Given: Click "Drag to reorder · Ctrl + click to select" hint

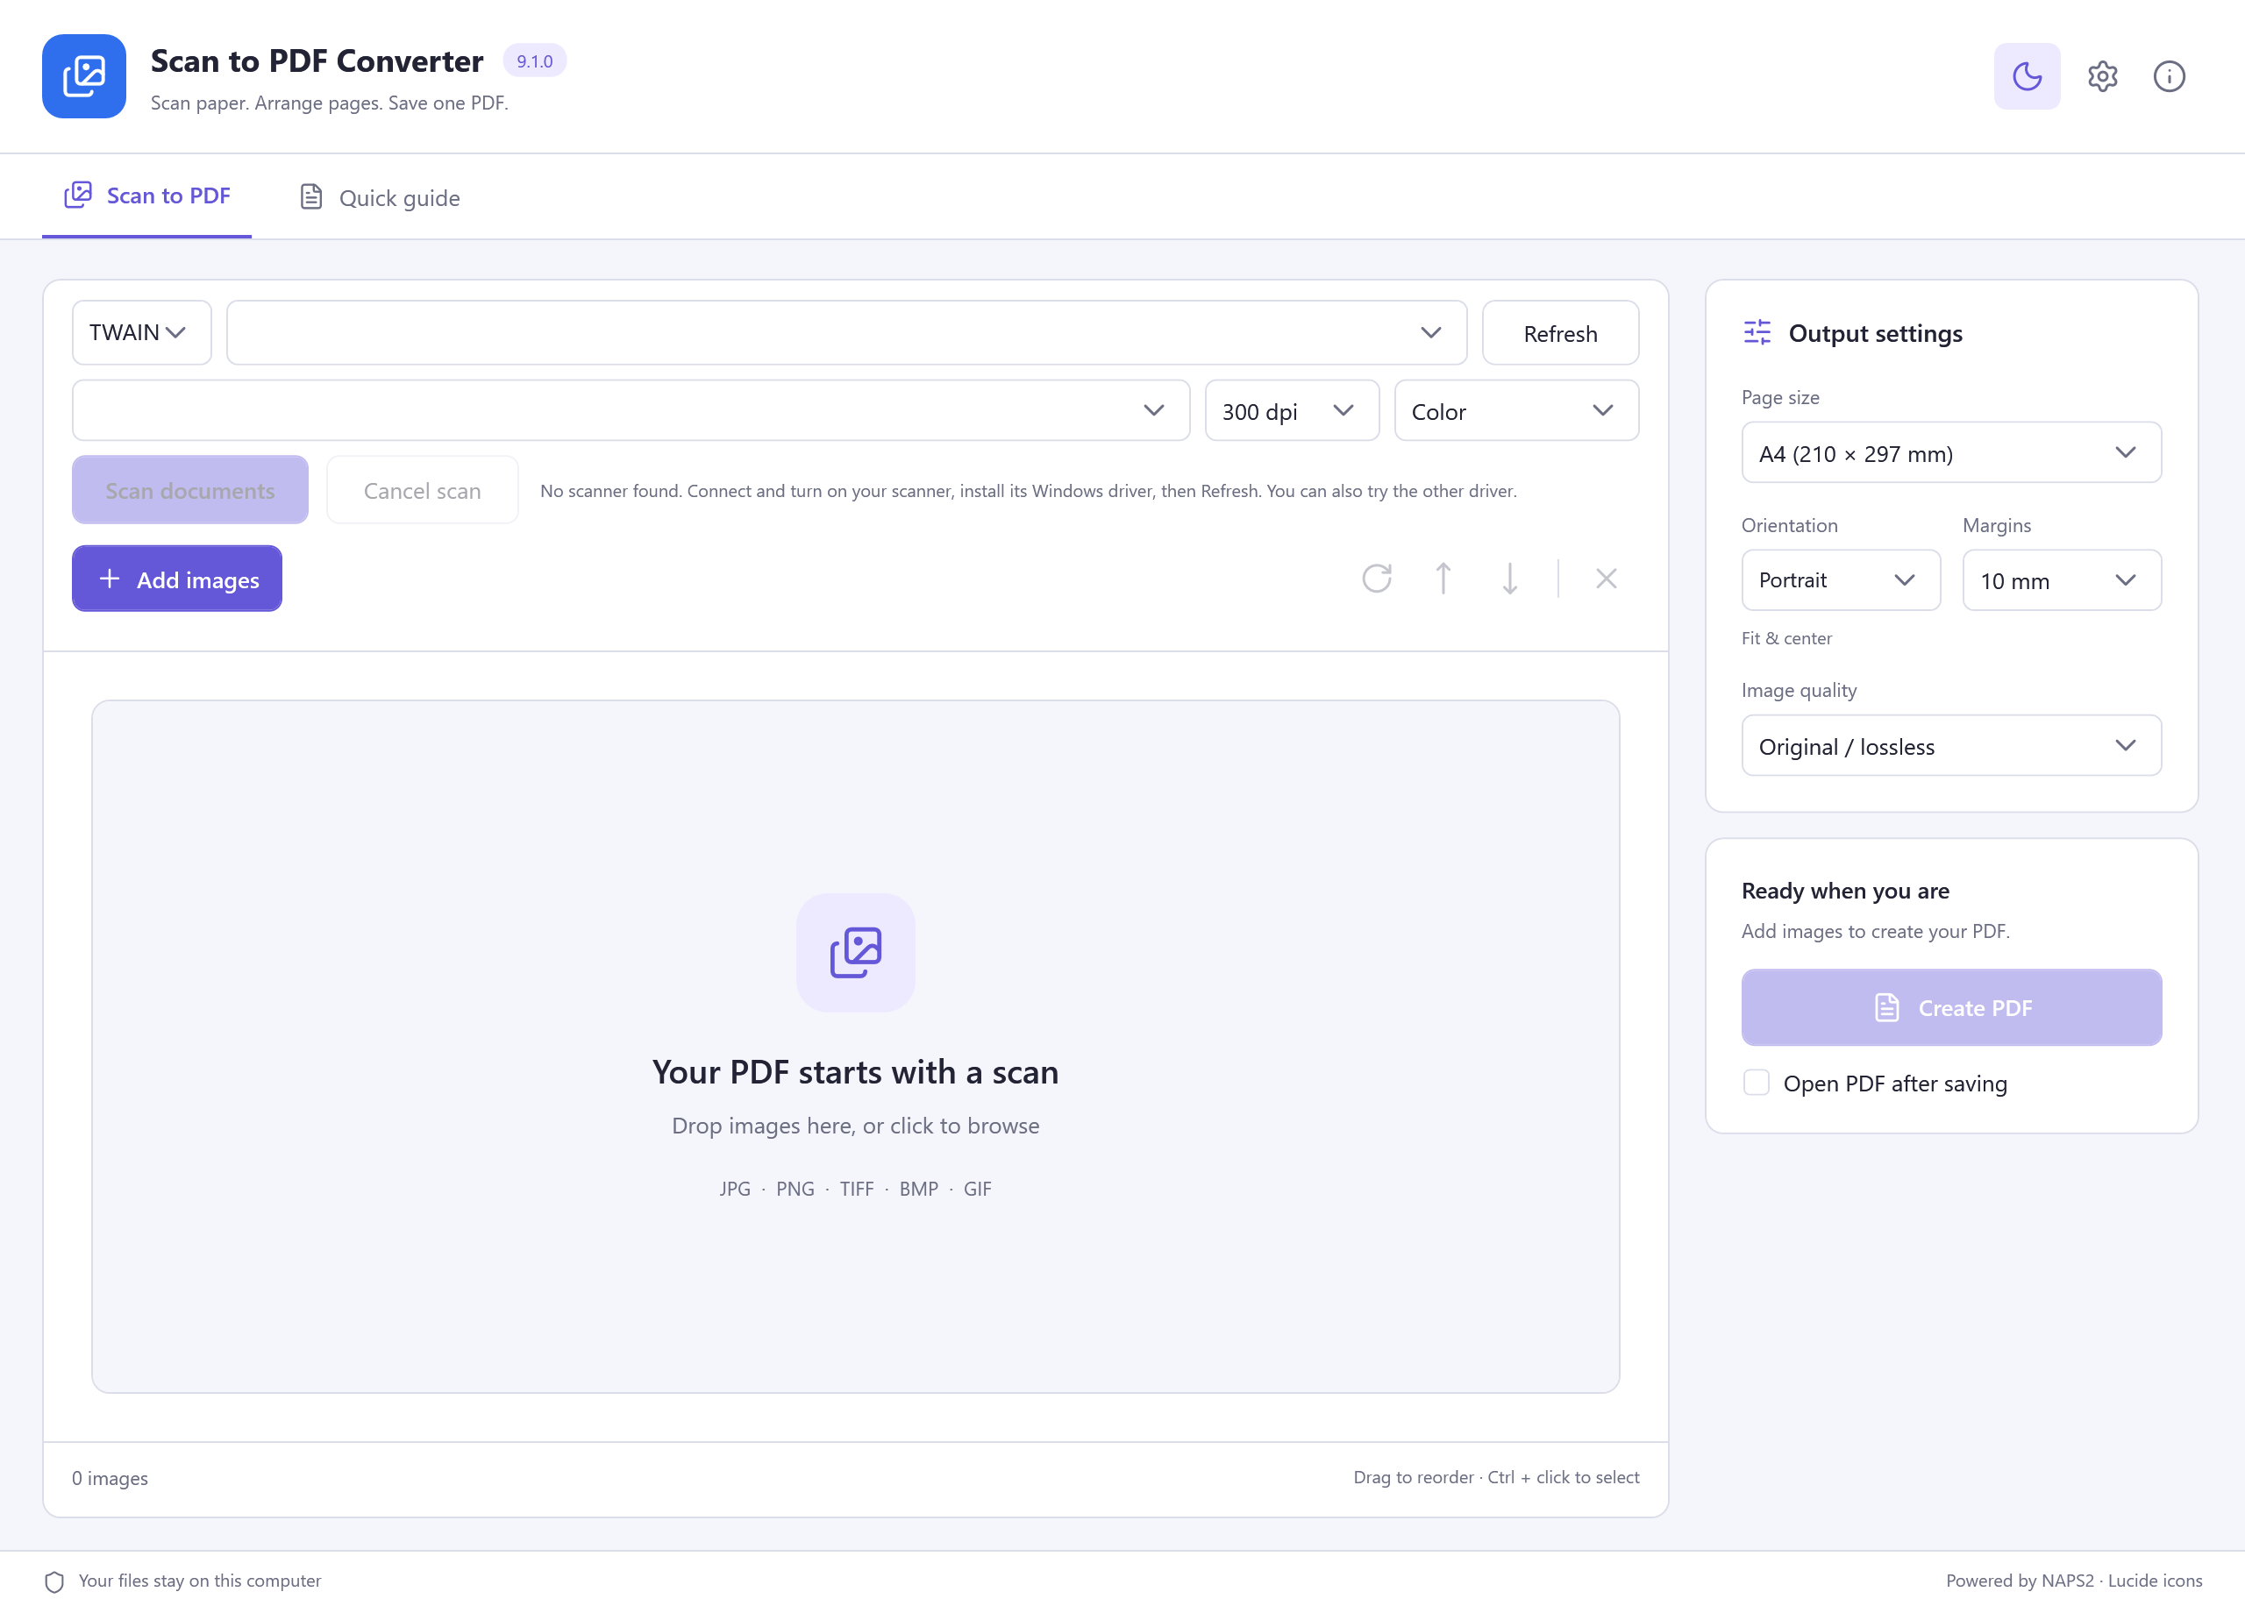Looking at the screenshot, I should (x=1496, y=1477).
